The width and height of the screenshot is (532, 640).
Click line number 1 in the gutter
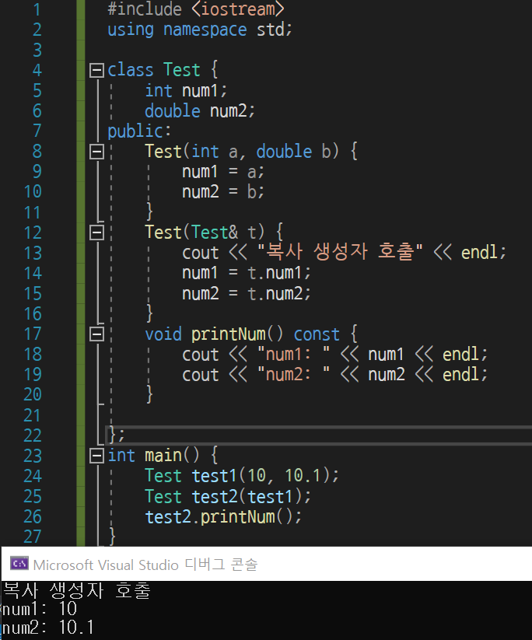37,9
